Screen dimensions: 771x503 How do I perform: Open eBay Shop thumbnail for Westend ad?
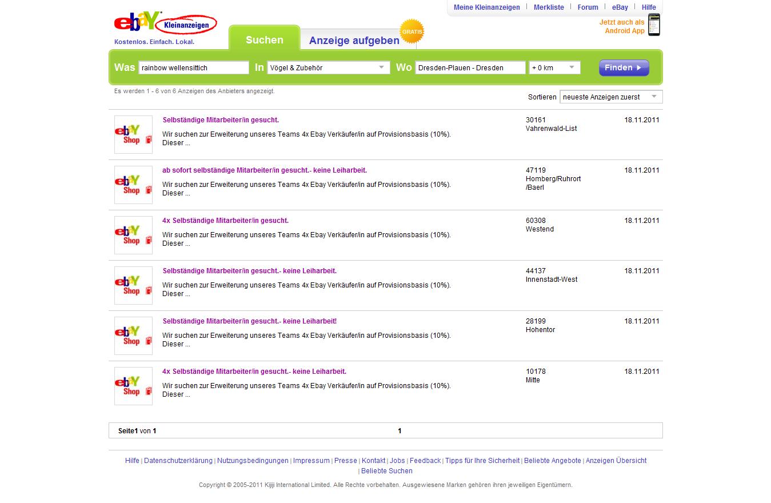(x=133, y=235)
